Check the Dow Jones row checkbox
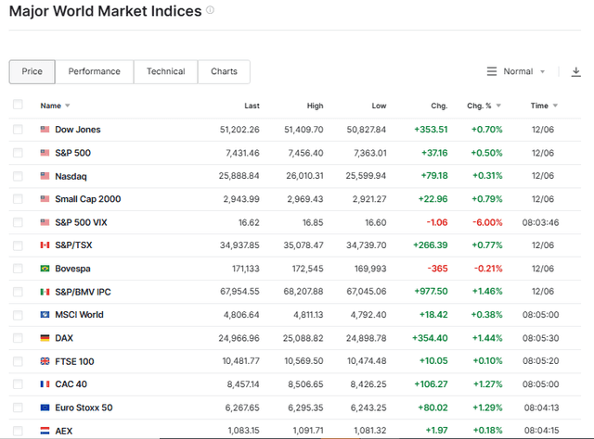The width and height of the screenshot is (594, 439). click(18, 130)
